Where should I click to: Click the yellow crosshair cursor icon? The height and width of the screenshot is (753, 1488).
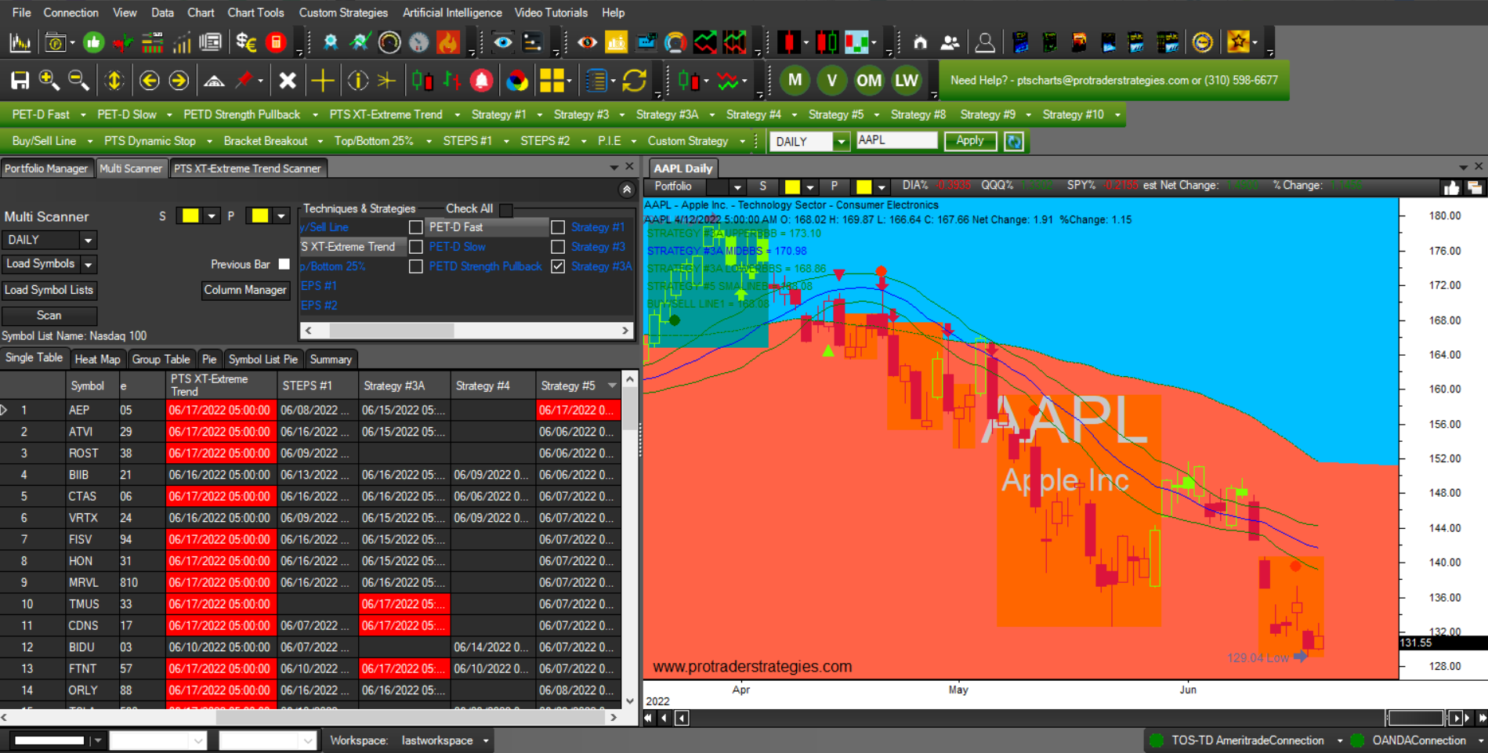pyautogui.click(x=322, y=81)
